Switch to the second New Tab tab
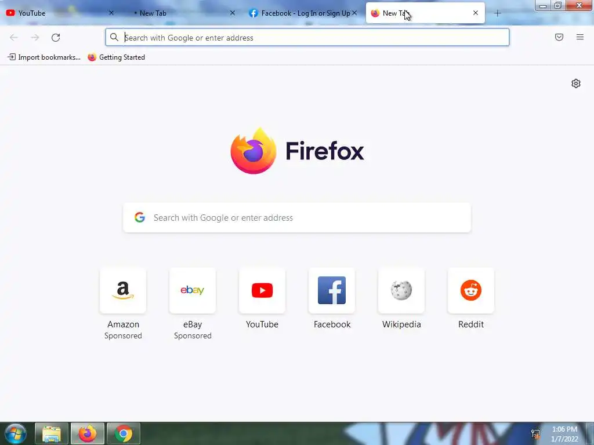Viewport: 594px width, 445px height. (182, 13)
